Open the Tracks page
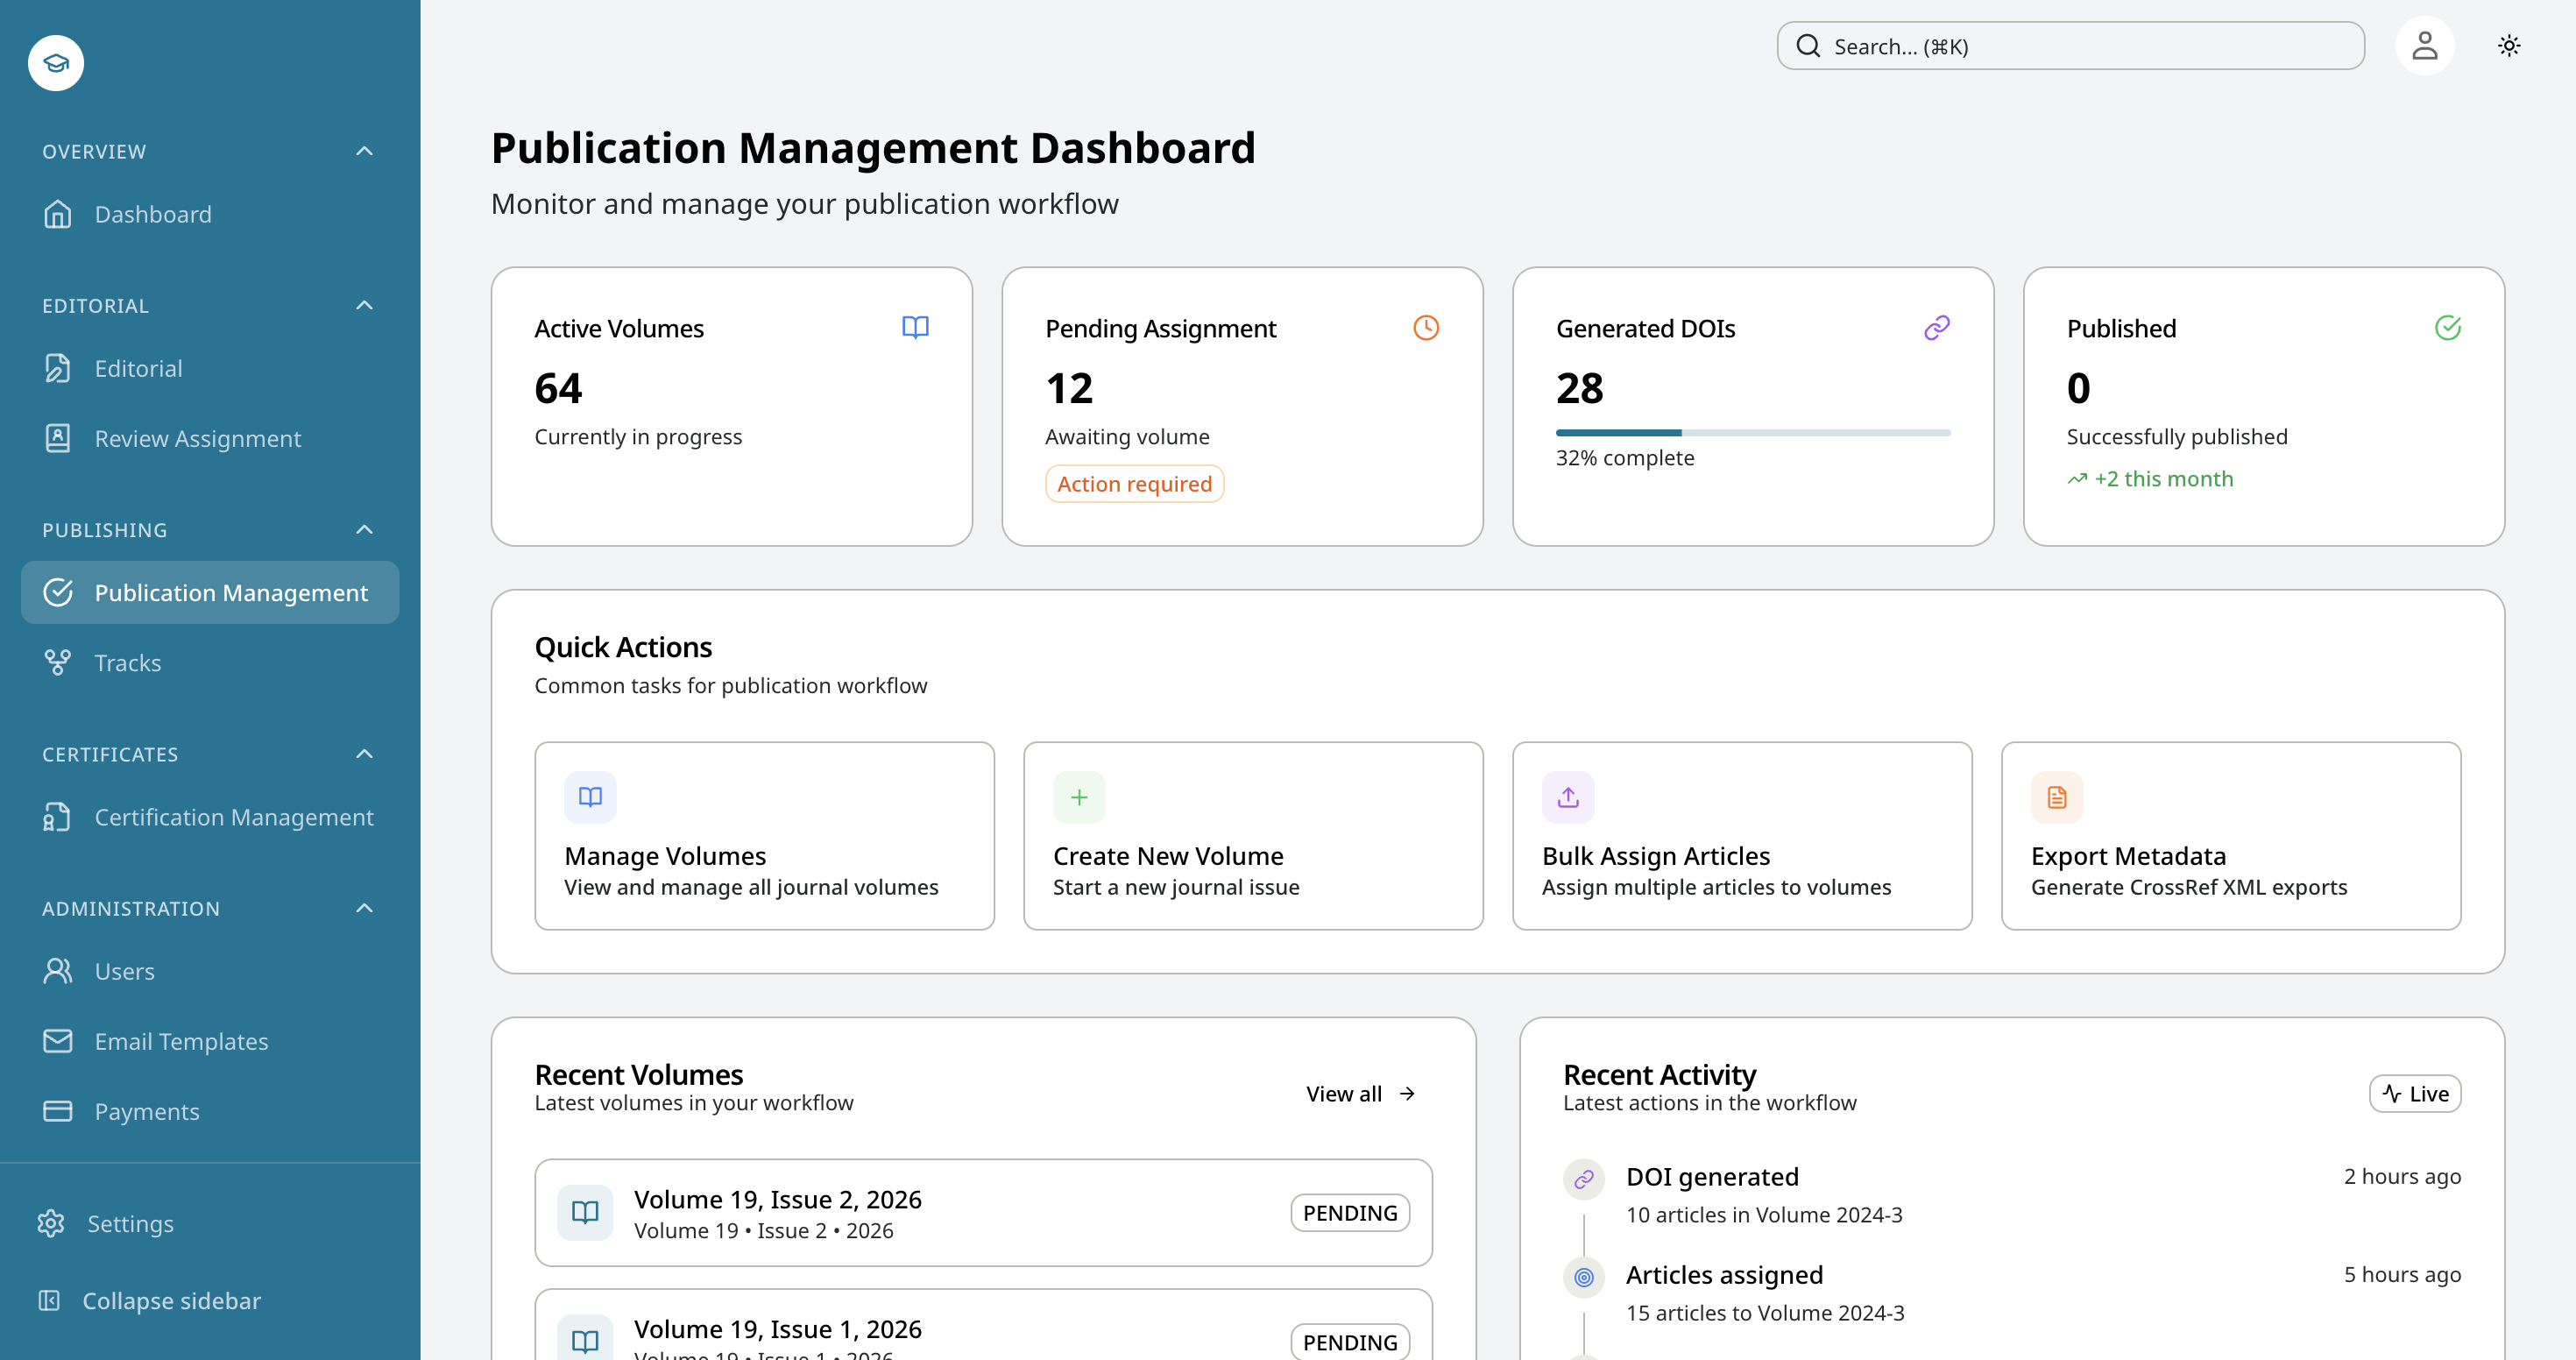2576x1360 pixels. click(x=210, y=662)
